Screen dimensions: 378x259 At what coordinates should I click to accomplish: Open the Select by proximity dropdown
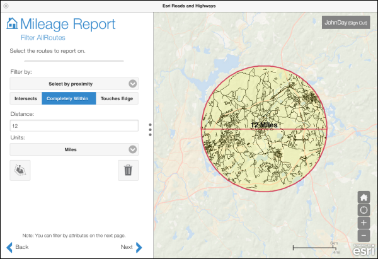pos(74,83)
